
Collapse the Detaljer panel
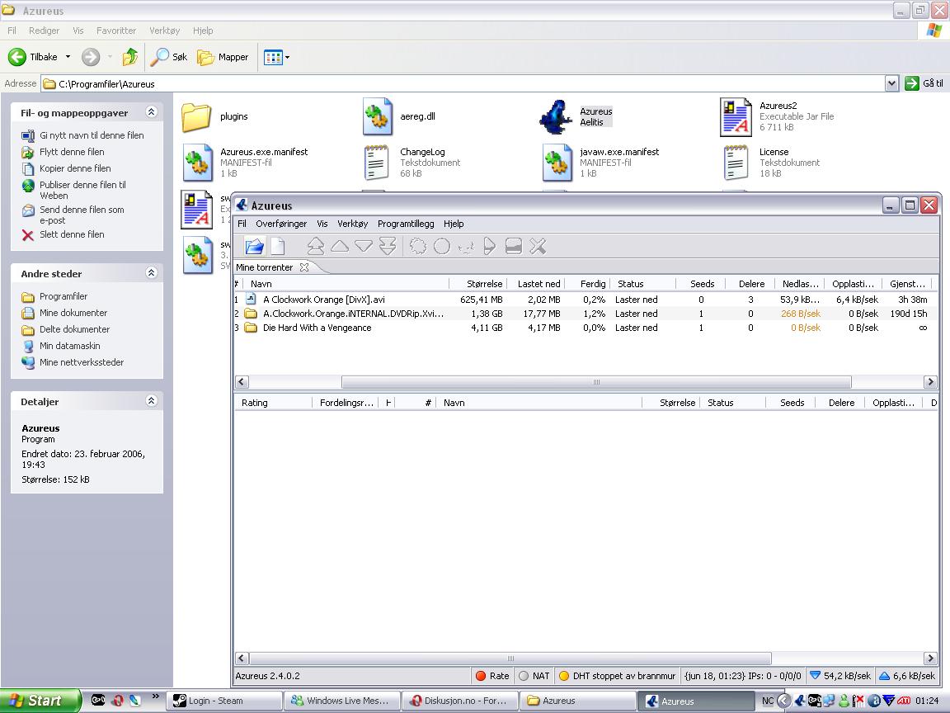click(x=152, y=401)
